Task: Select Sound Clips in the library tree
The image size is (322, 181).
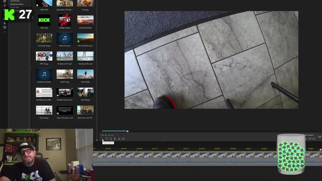Action: pyautogui.click(x=14, y=7)
